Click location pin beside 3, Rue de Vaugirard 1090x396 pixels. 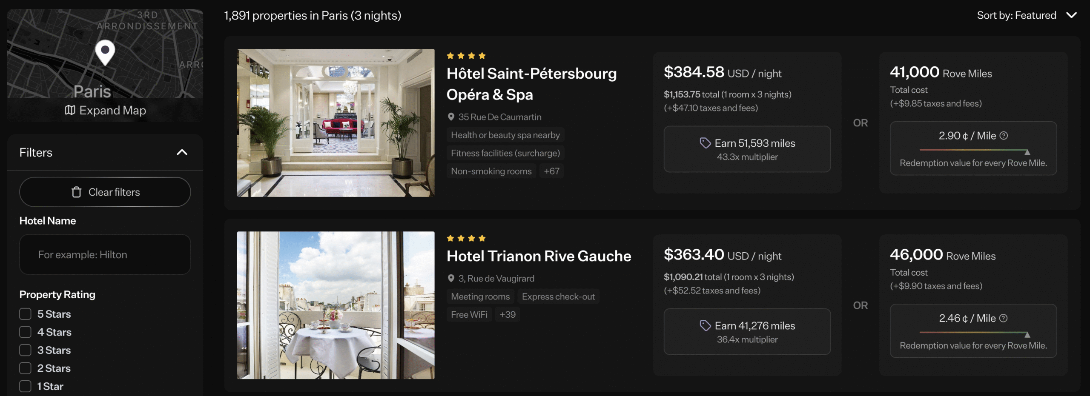tap(451, 279)
